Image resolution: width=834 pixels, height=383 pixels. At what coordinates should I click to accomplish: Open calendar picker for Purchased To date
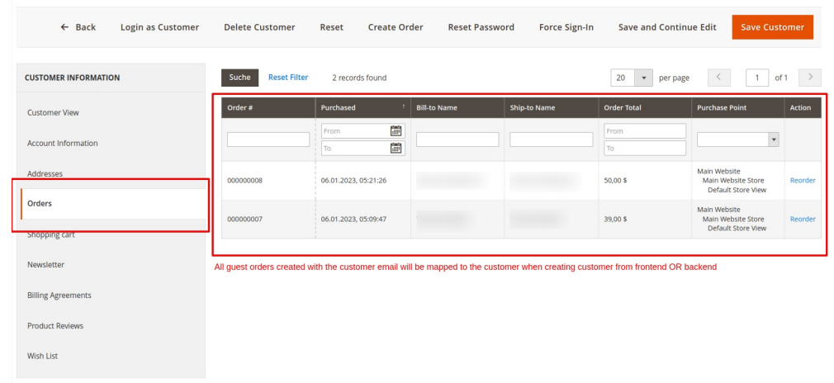(x=396, y=149)
